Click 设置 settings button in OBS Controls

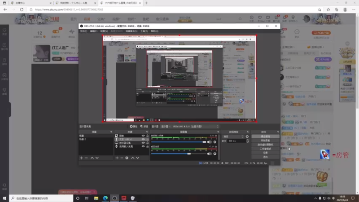265,153
